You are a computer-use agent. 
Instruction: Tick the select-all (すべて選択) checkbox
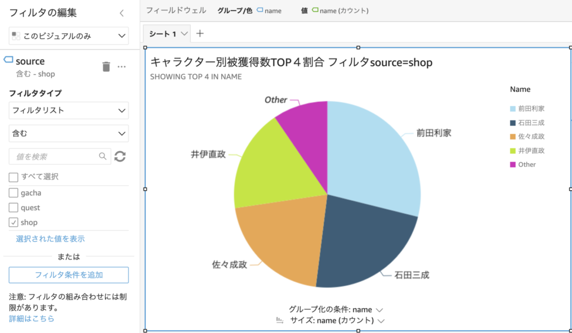[13, 177]
